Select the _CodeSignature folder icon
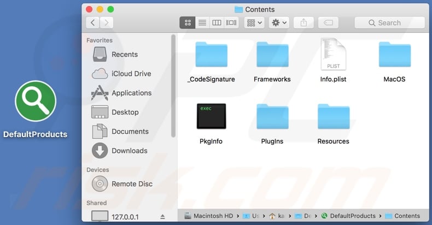 coord(211,55)
